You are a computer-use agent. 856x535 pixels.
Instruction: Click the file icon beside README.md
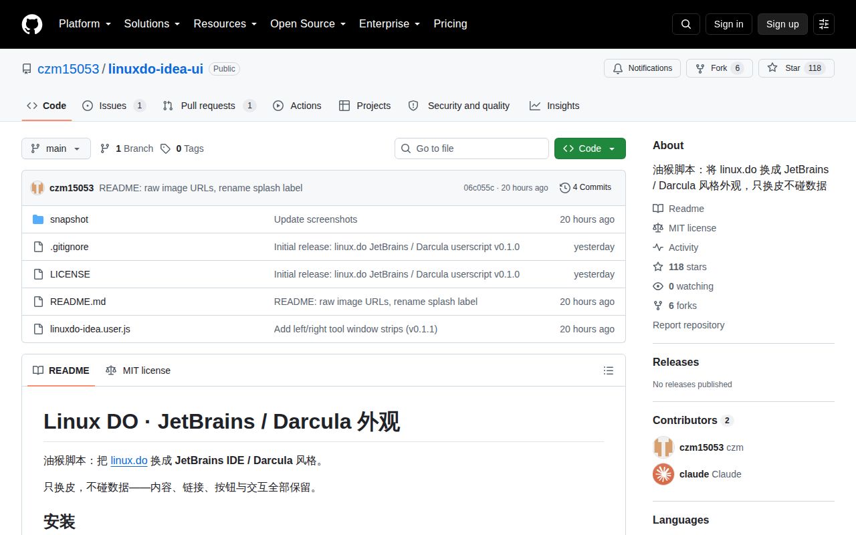(38, 302)
